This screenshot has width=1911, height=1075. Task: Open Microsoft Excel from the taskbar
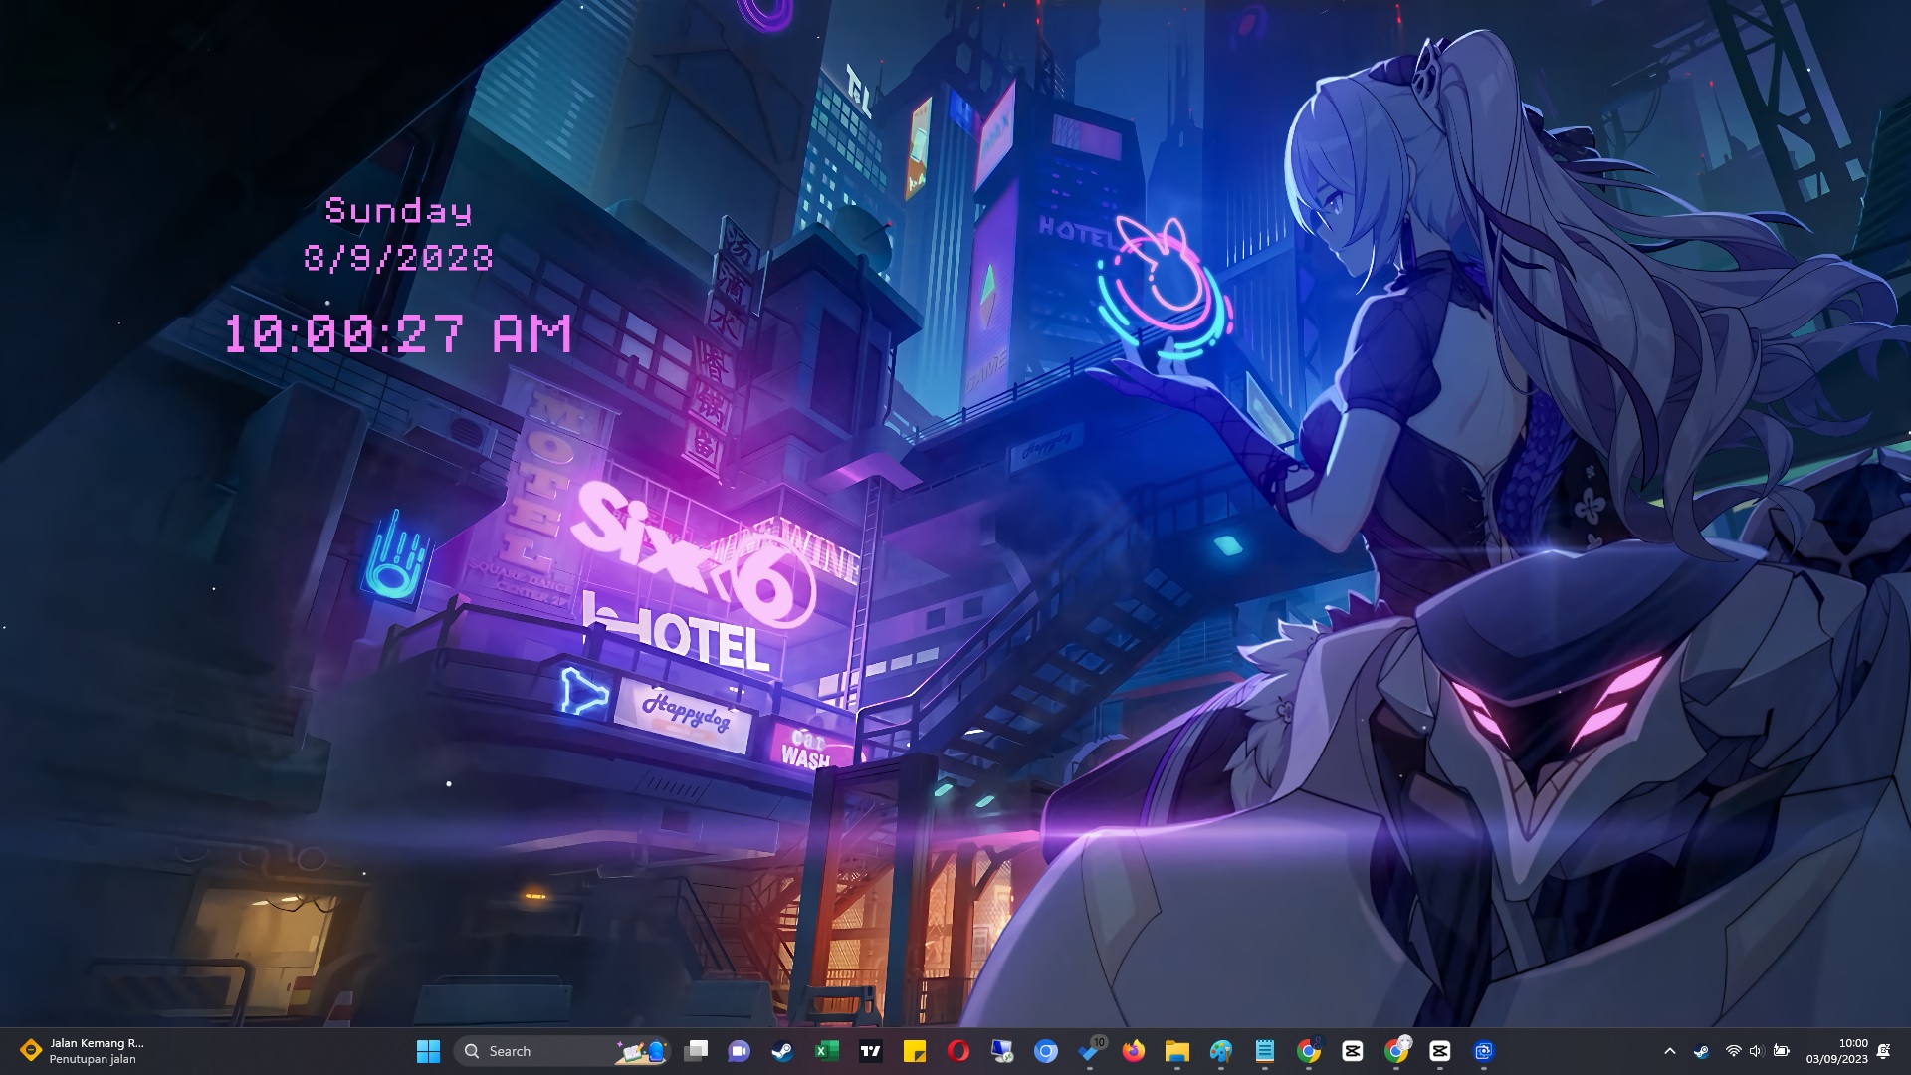click(826, 1051)
